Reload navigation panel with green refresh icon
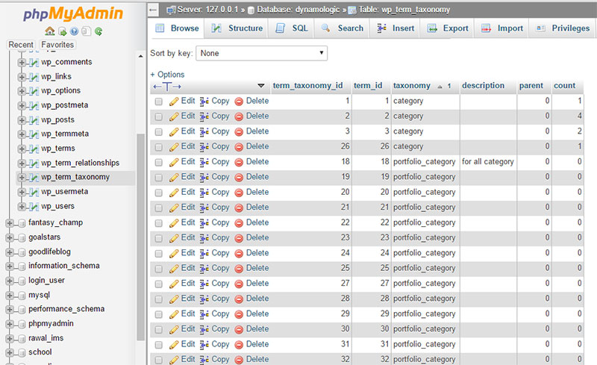The width and height of the screenshot is (597, 365). (99, 31)
